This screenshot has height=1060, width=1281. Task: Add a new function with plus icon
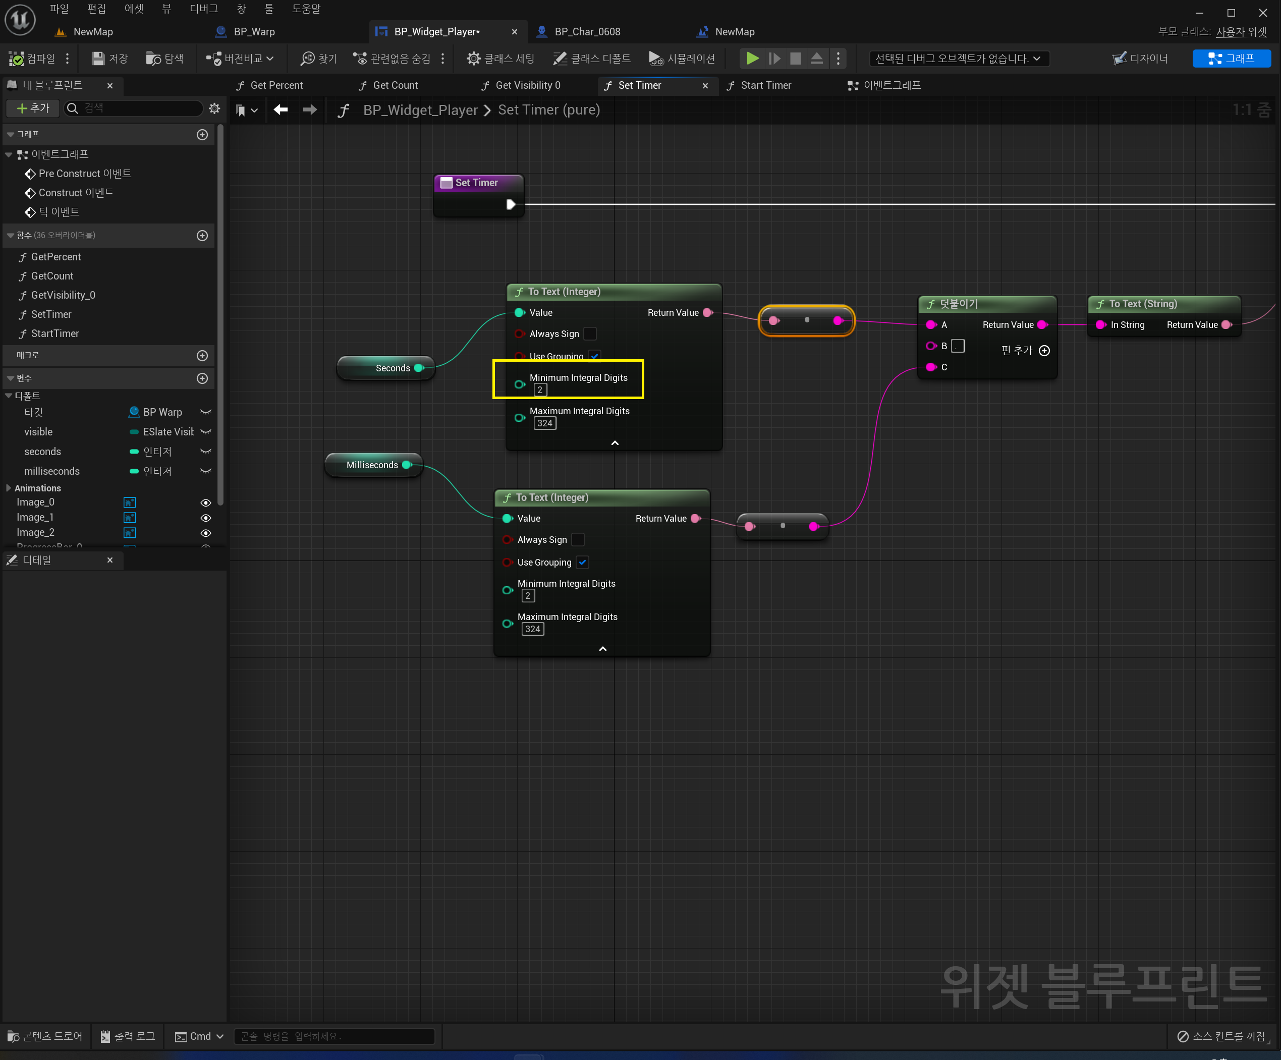pyautogui.click(x=202, y=236)
